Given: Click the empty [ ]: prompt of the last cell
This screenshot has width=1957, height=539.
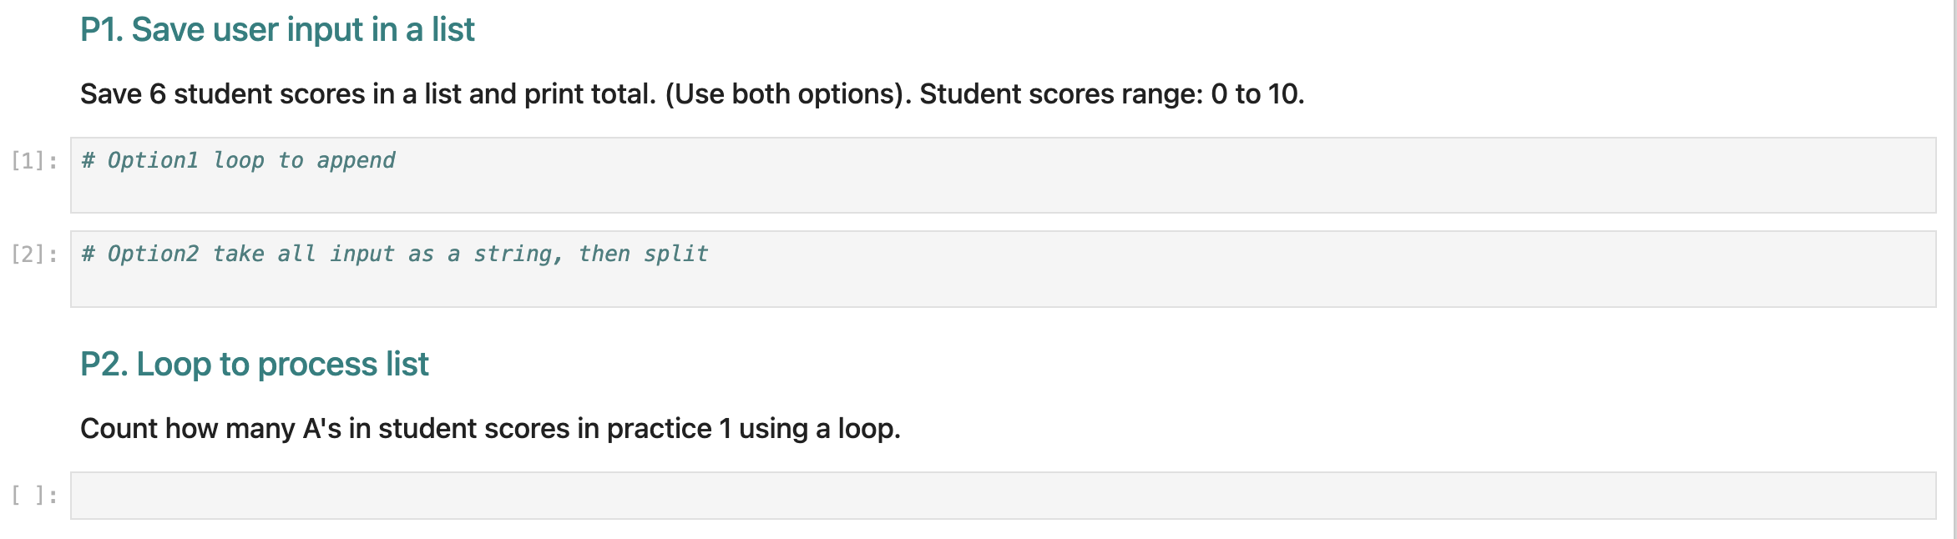Looking at the screenshot, I should (x=33, y=494).
